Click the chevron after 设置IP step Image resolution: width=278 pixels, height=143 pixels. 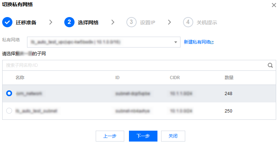pyautogui.click(x=169, y=22)
